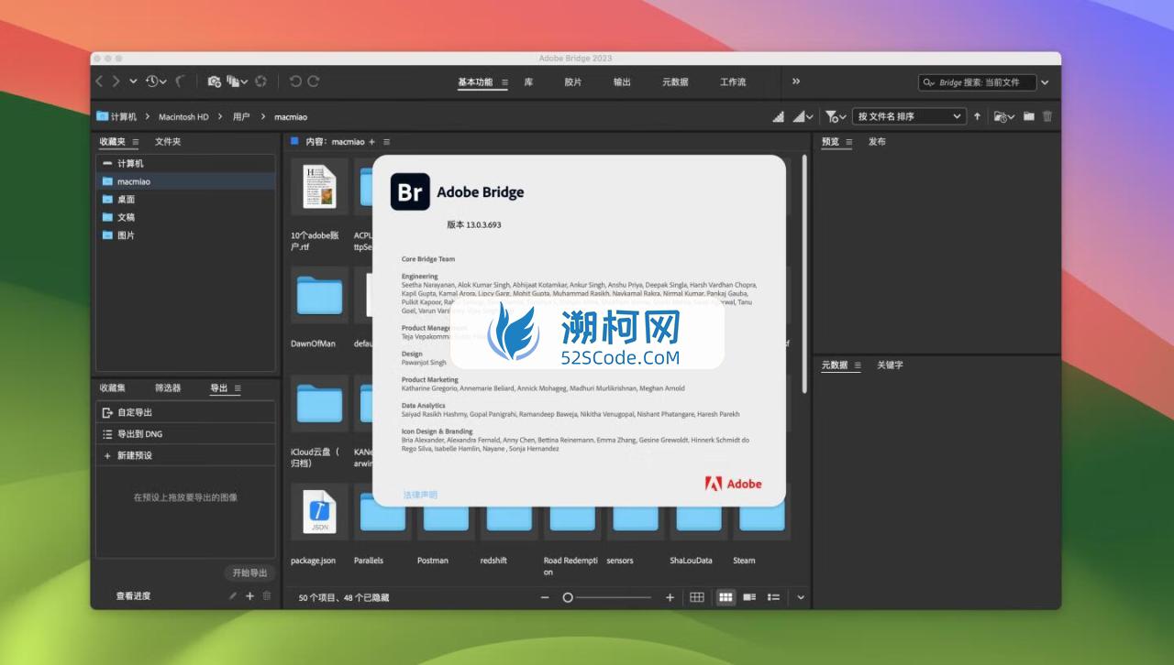Toggle the grid lock icon
This screenshot has width=1174, height=665.
[x=697, y=597]
